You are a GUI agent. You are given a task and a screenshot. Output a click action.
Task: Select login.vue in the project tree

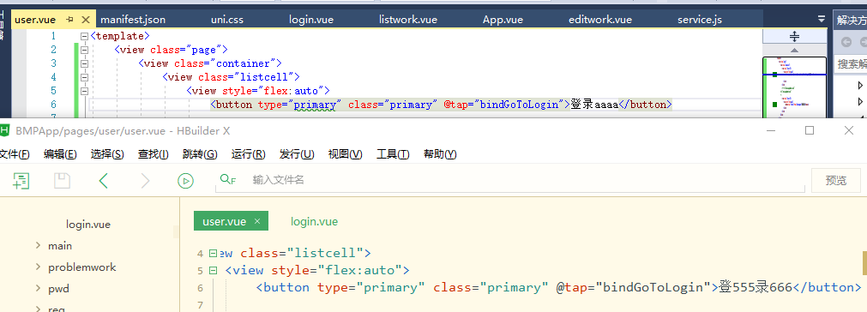pyautogui.click(x=88, y=225)
